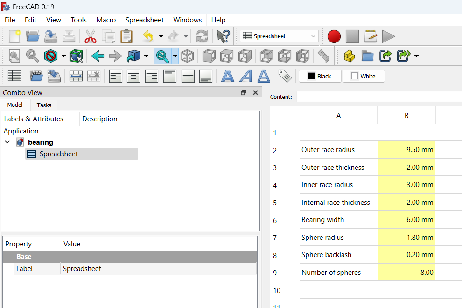Activate the What's This help pointer
Viewport: 462px width, 308px height.
point(224,36)
